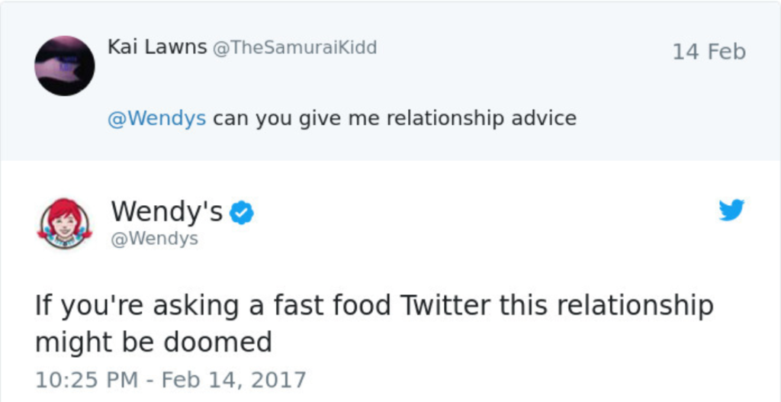Select the gray @Wendys handle under the name
781x402 pixels.
(154, 239)
